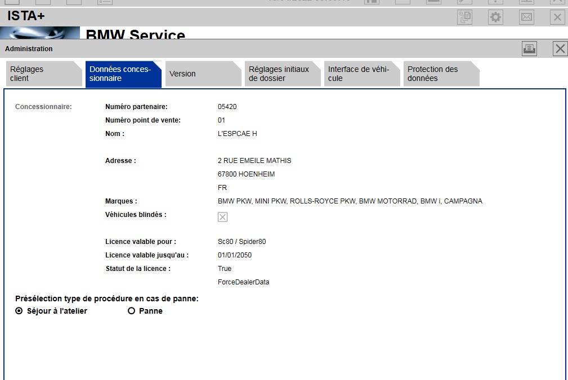Click the ForceDealerData text
Viewport: 568px width, 380px height.
pos(243,282)
